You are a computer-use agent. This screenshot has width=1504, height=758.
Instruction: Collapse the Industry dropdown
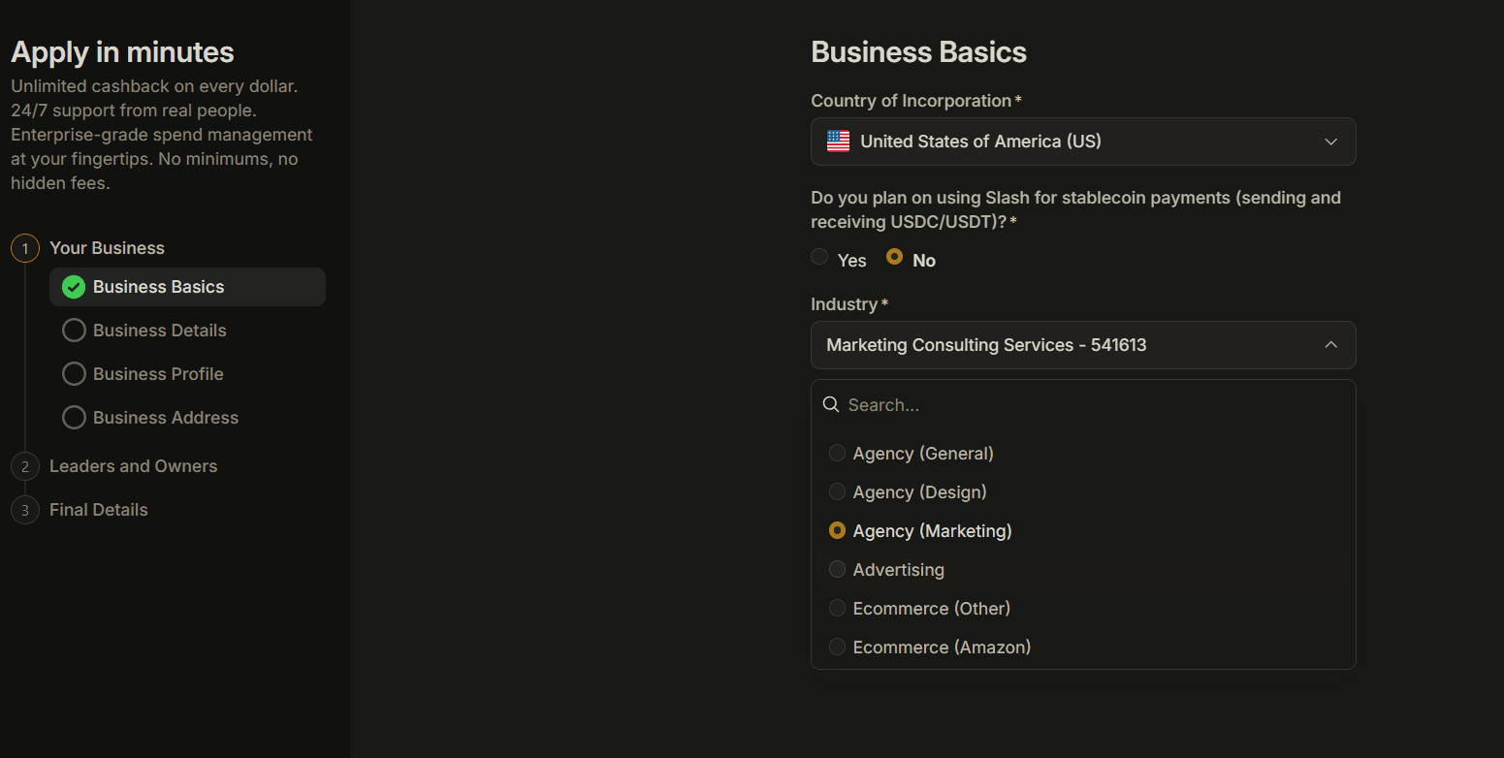coord(1083,345)
